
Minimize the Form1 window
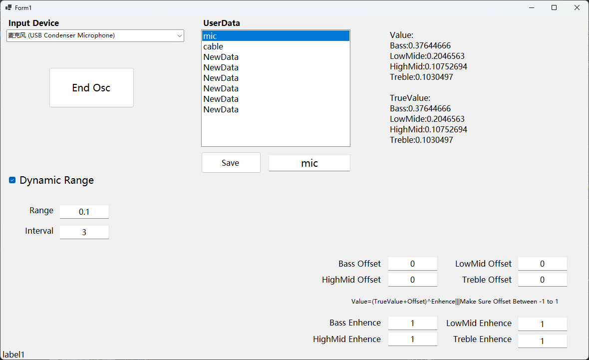(x=531, y=7)
